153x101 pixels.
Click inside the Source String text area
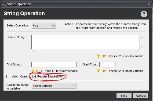coord(86,42)
